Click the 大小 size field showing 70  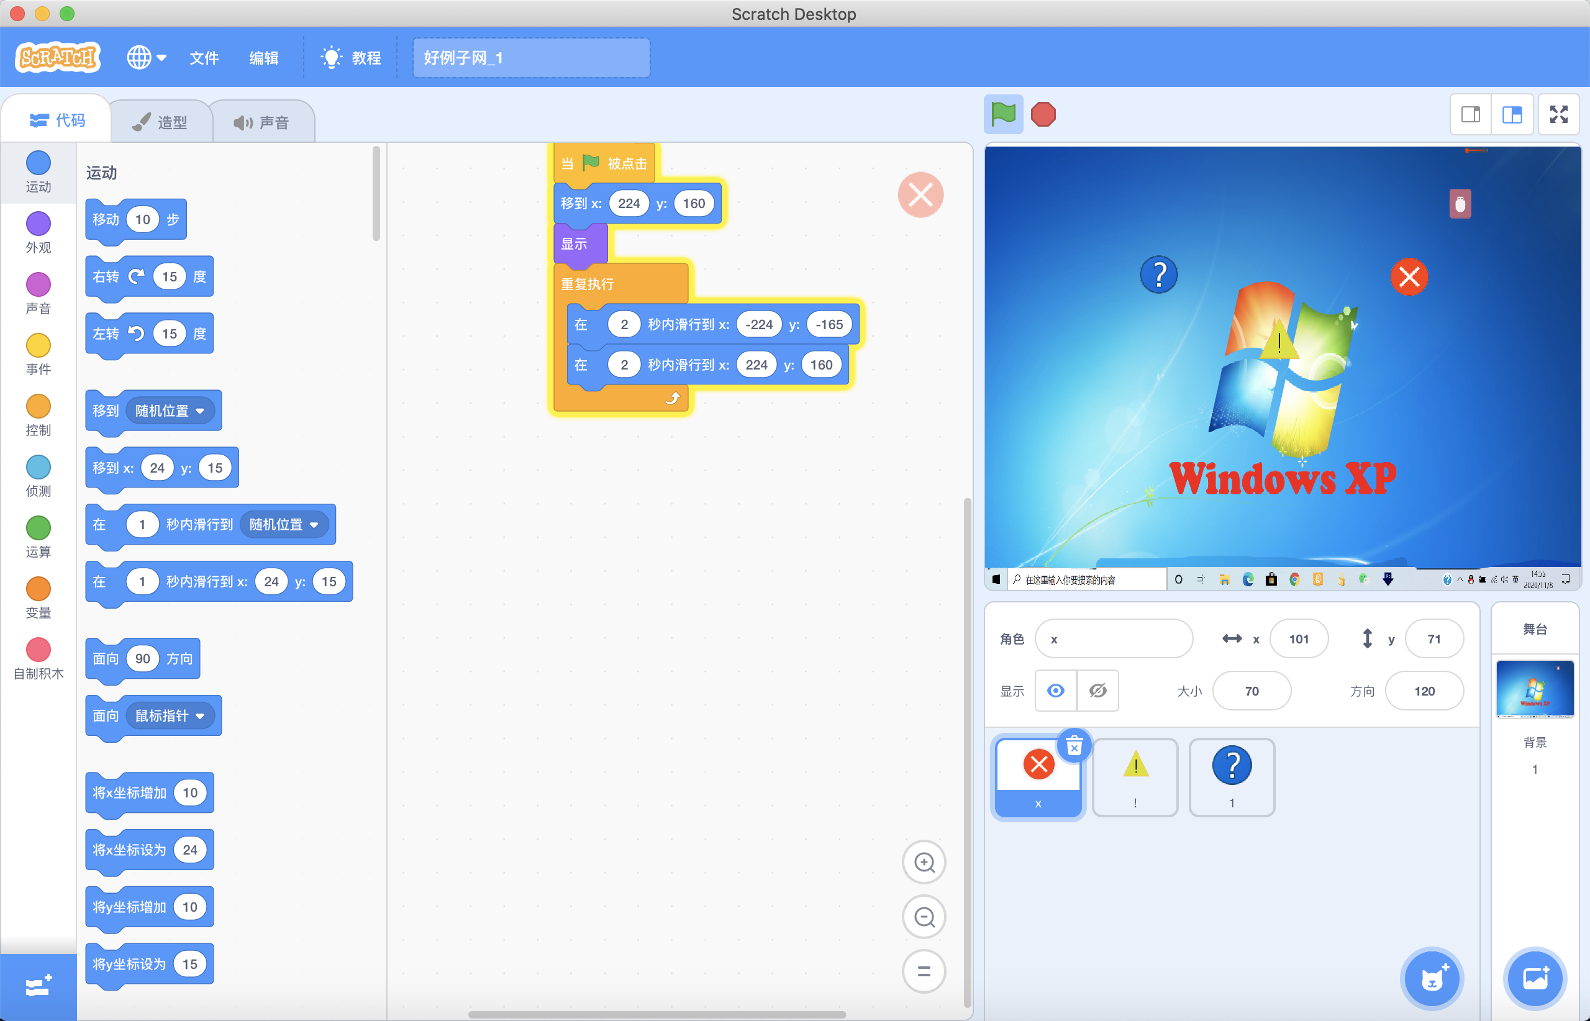(1252, 691)
